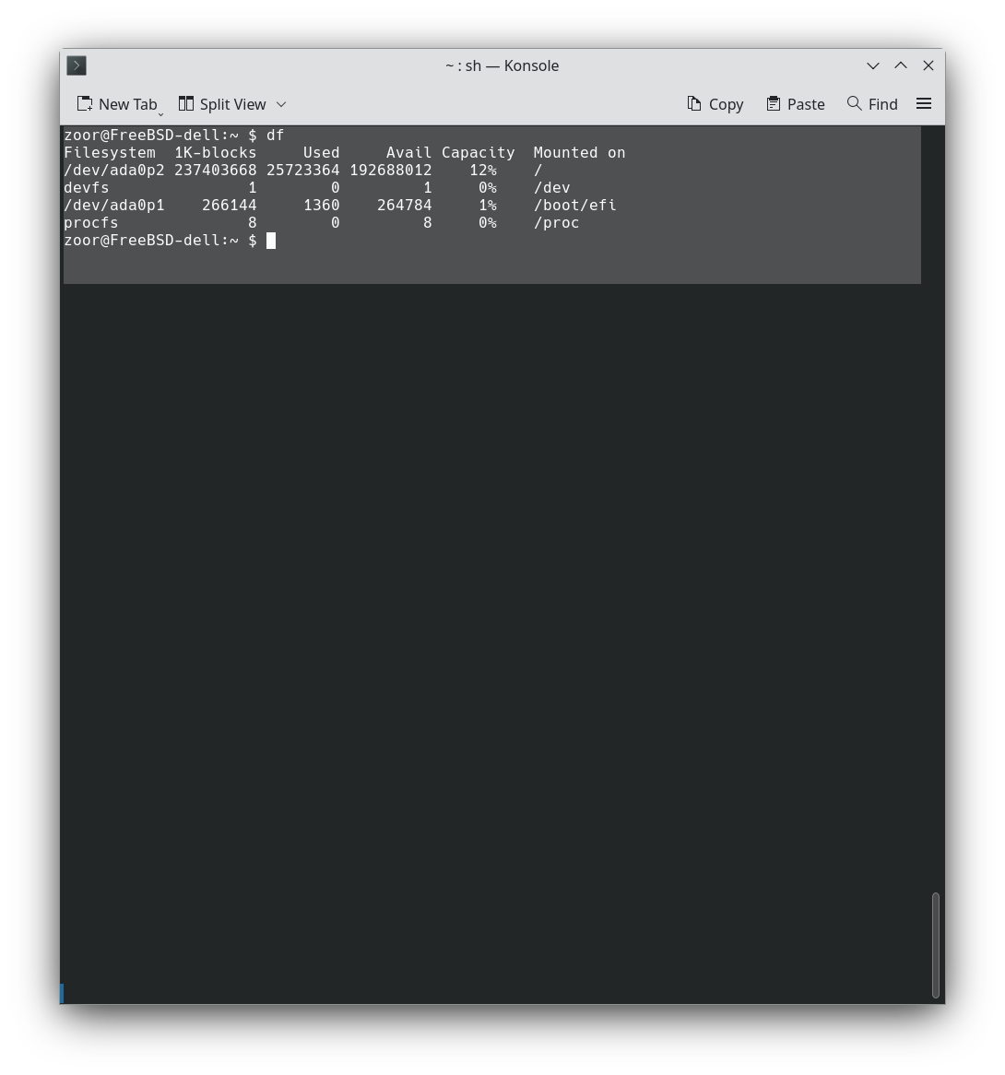Click the /boot/efi mount point text

574,206
